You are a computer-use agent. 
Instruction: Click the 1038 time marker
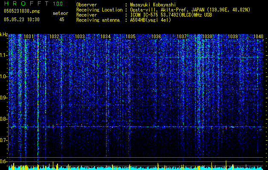pyautogui.click(x=207, y=37)
